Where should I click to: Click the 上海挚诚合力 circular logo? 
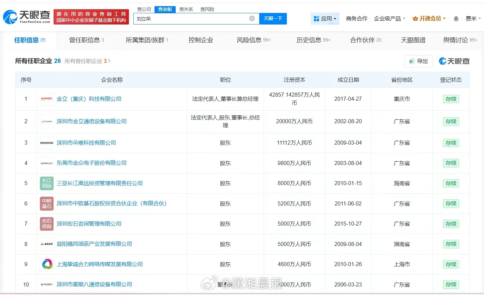click(46, 264)
